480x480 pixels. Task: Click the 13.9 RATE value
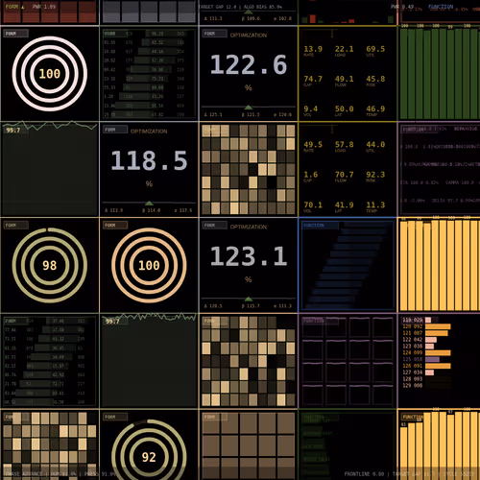click(x=313, y=49)
